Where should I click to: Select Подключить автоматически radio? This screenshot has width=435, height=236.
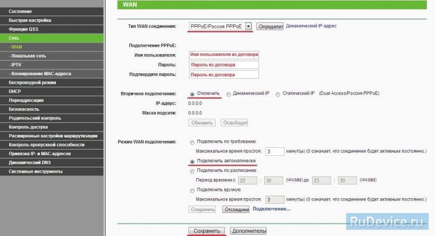[x=192, y=161]
